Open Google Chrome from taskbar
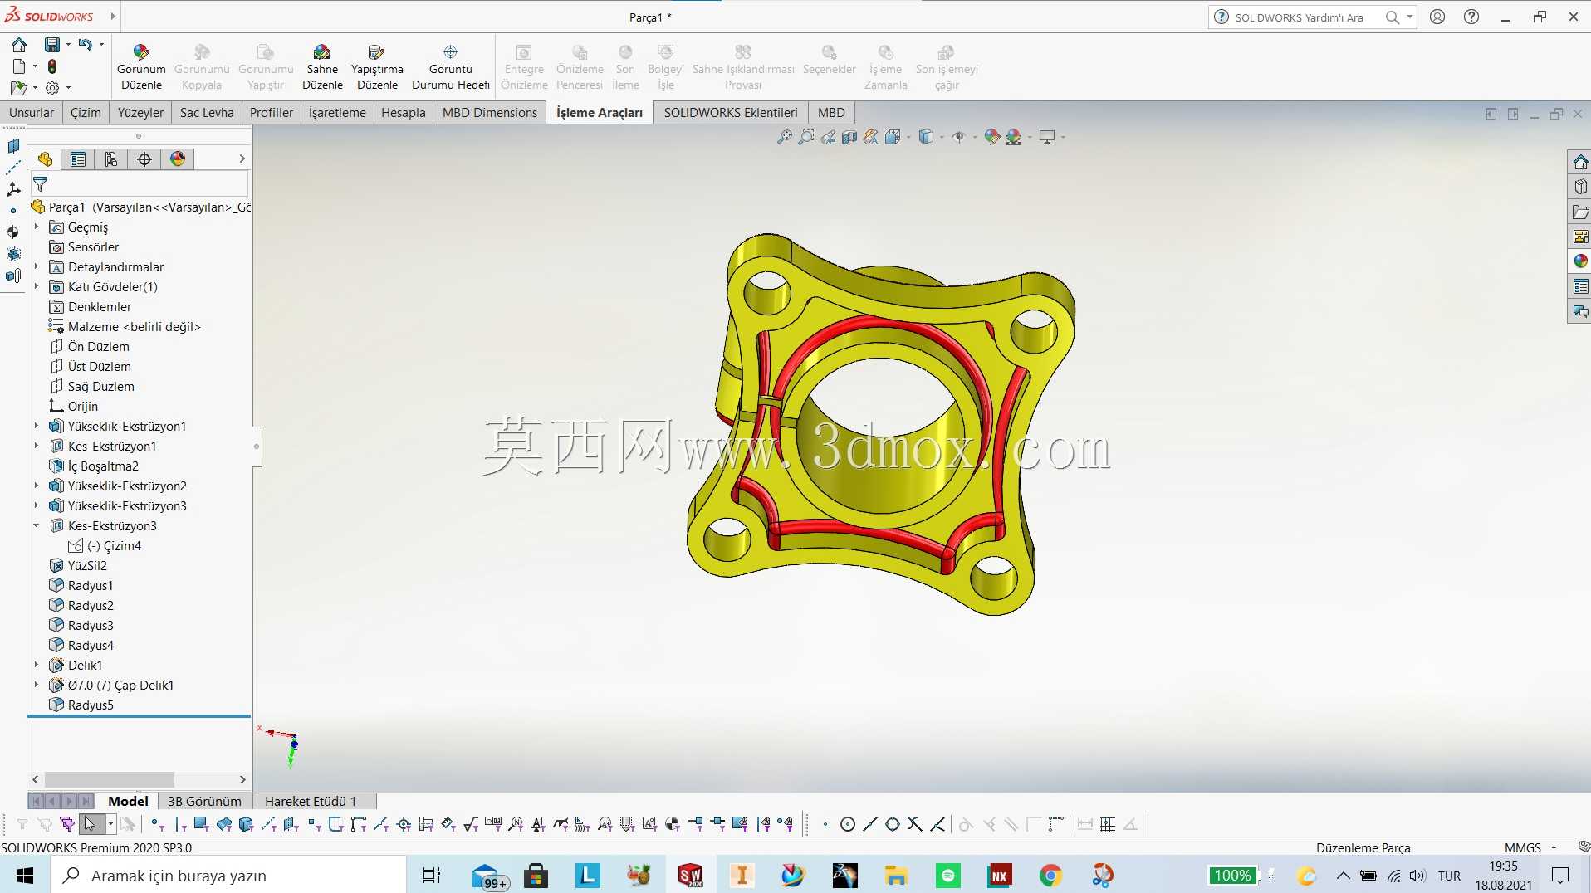The image size is (1591, 893). 1050,876
